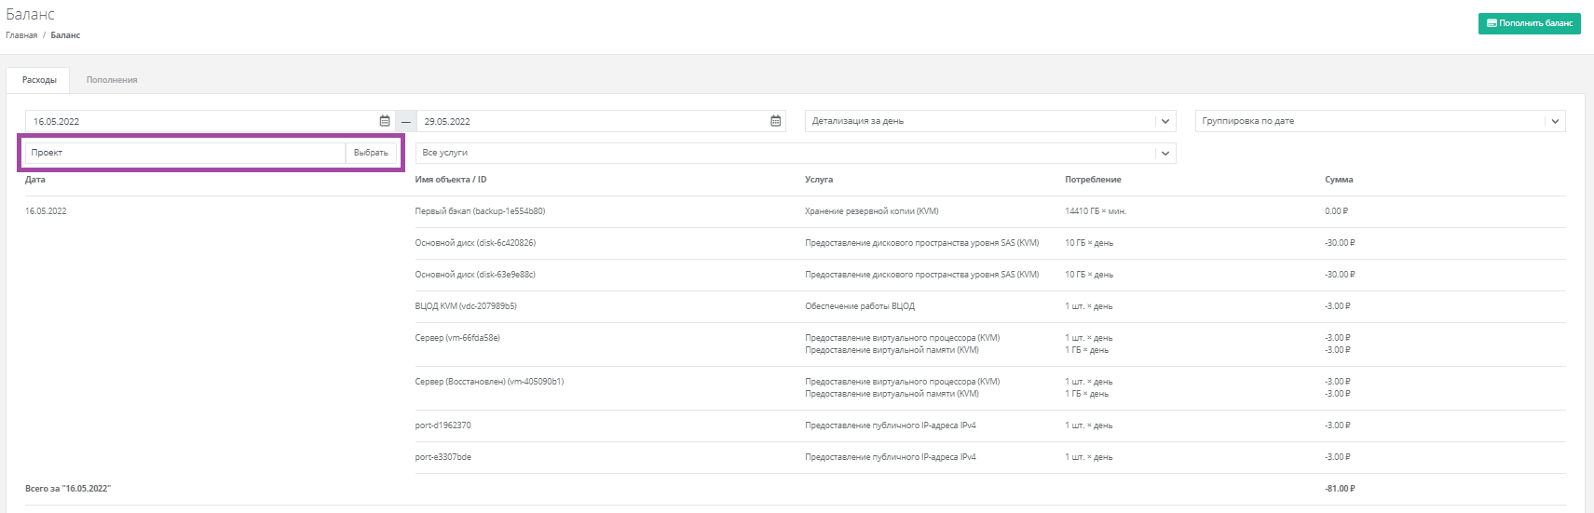Image resolution: width=1594 pixels, height=513 pixels.
Task: Click the Пополнить баланс button
Action: click(x=1529, y=23)
